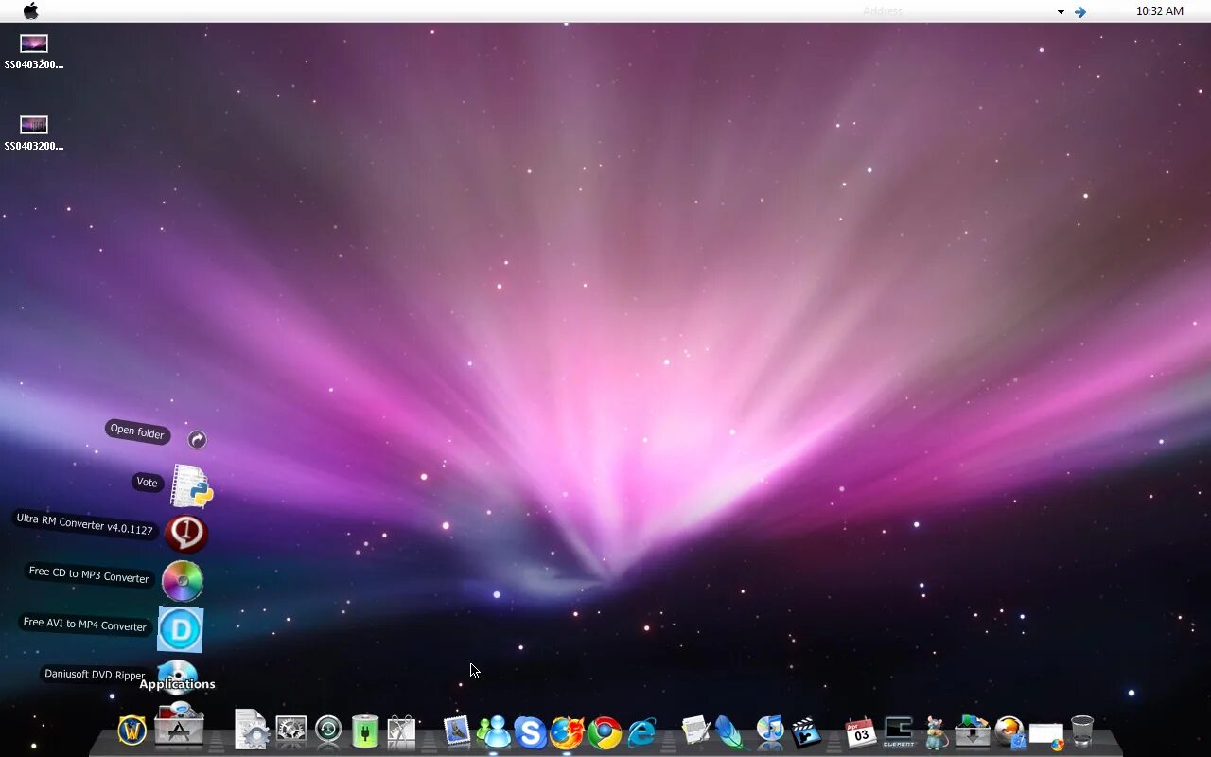Open the calendar showing April 03
This screenshot has height=757, width=1211.
click(x=861, y=731)
